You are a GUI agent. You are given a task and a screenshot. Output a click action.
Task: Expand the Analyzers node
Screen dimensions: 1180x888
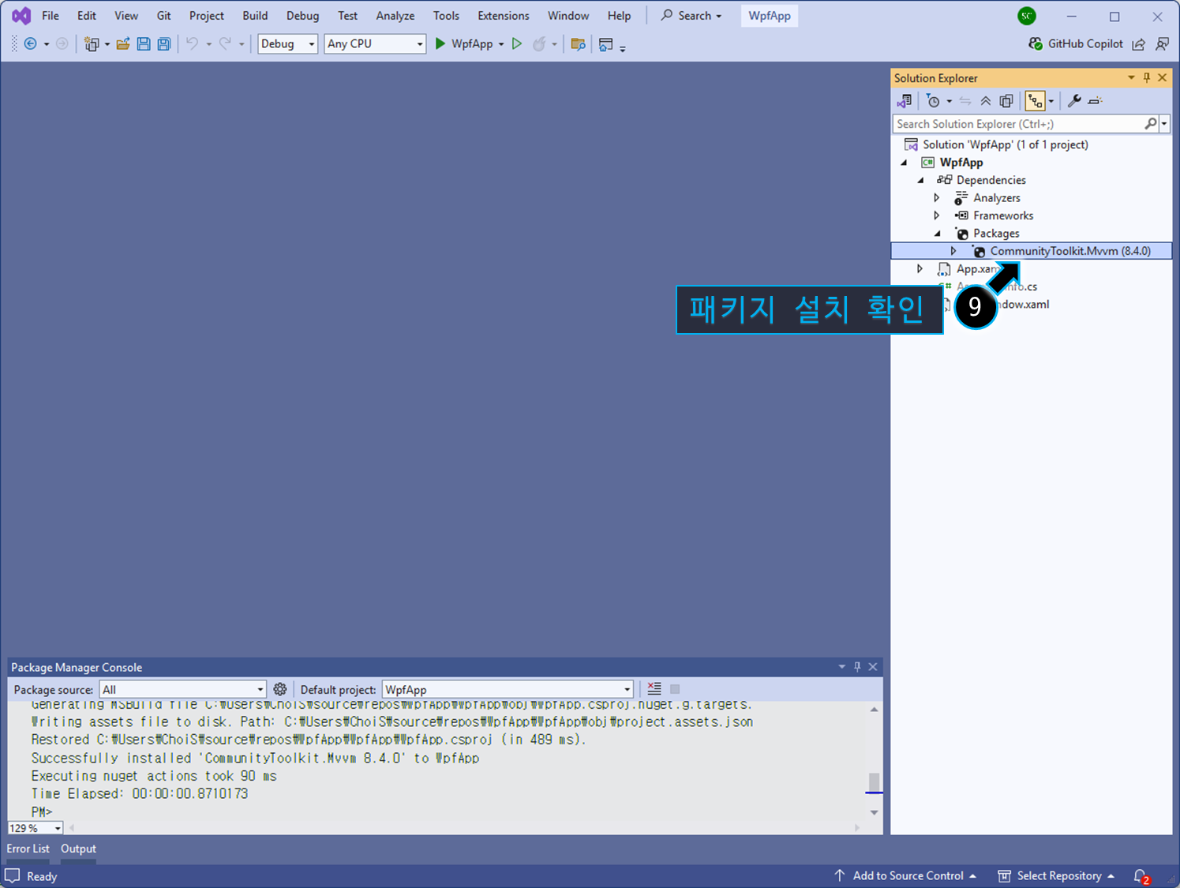[937, 198]
